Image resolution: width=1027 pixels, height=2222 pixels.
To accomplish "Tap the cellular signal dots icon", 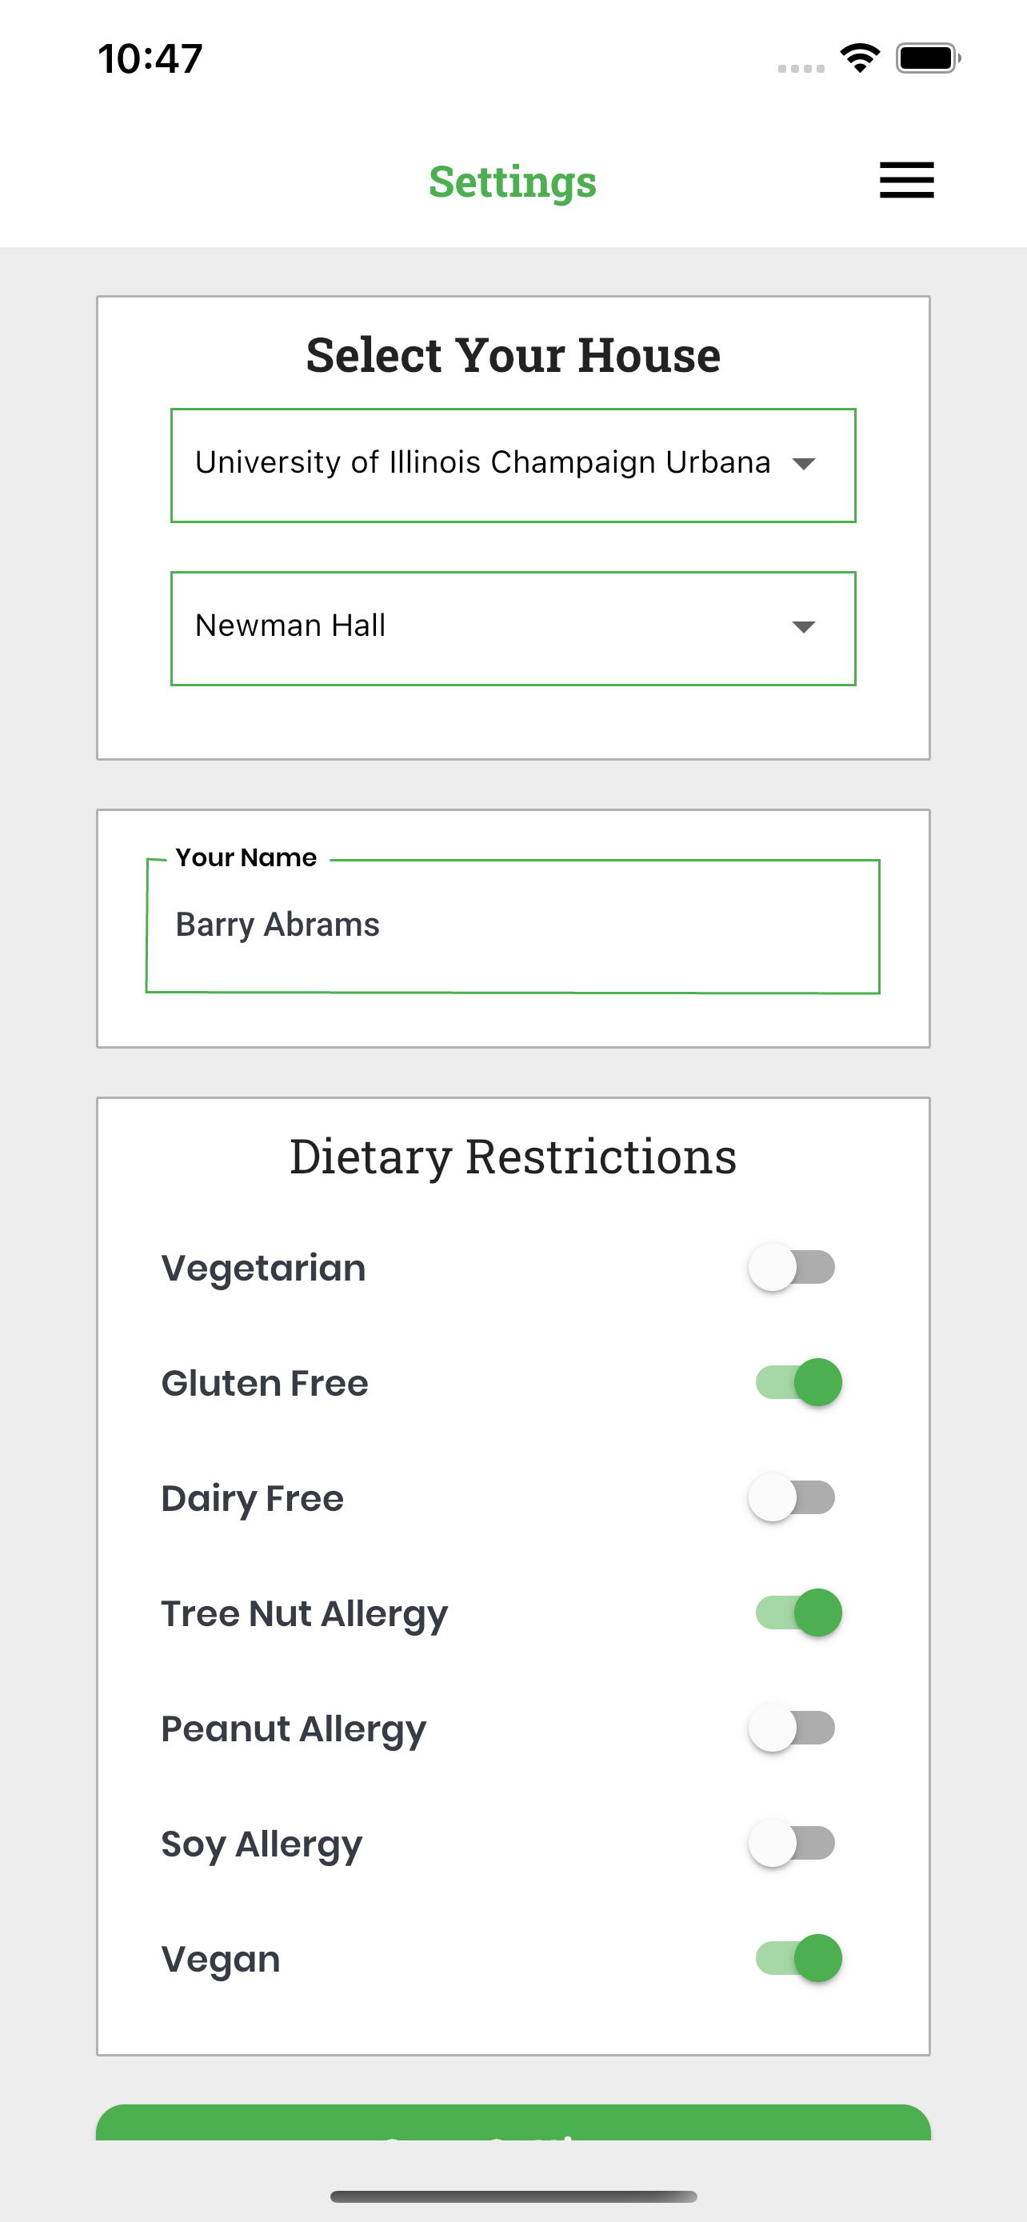I will 801,68.
